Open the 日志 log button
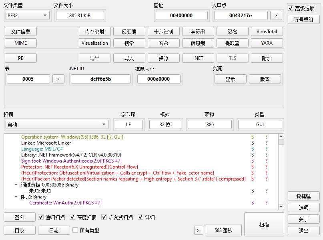The width and height of the screenshot is (323, 240). point(54,230)
